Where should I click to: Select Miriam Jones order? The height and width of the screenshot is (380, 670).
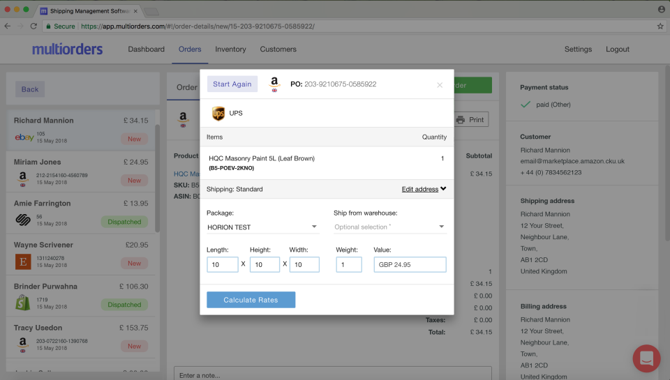click(81, 172)
